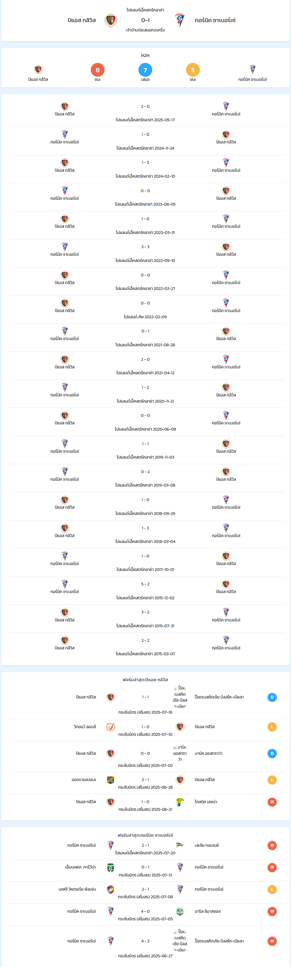Image resolution: width=291 pixels, height=967 pixels.
Task: Click the 0-1 score in the header
Action: [145, 20]
